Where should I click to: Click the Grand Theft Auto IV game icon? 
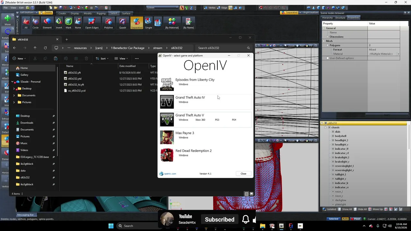(167, 102)
